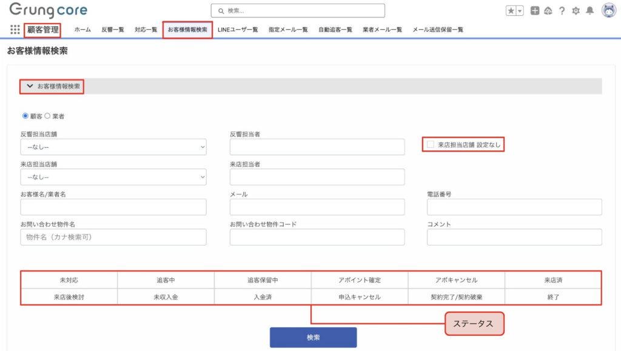Open the setup gear icon
This screenshot has height=351, width=621.
point(576,11)
